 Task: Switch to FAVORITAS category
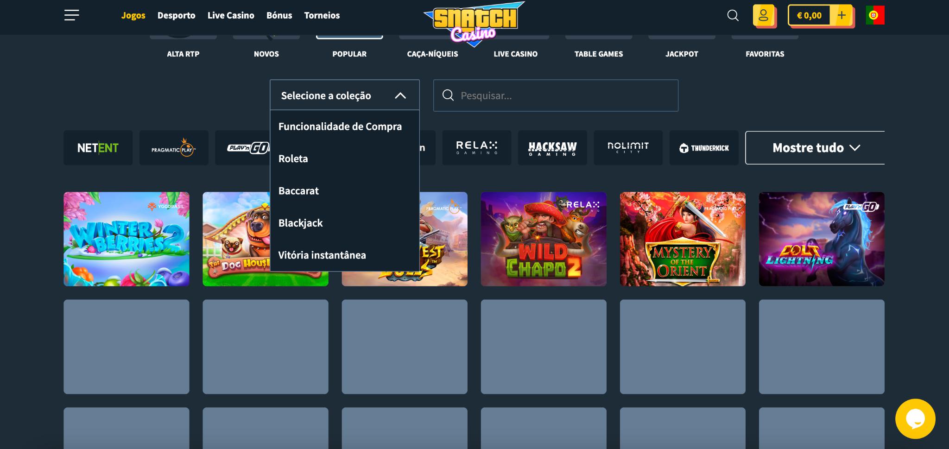pyautogui.click(x=765, y=54)
